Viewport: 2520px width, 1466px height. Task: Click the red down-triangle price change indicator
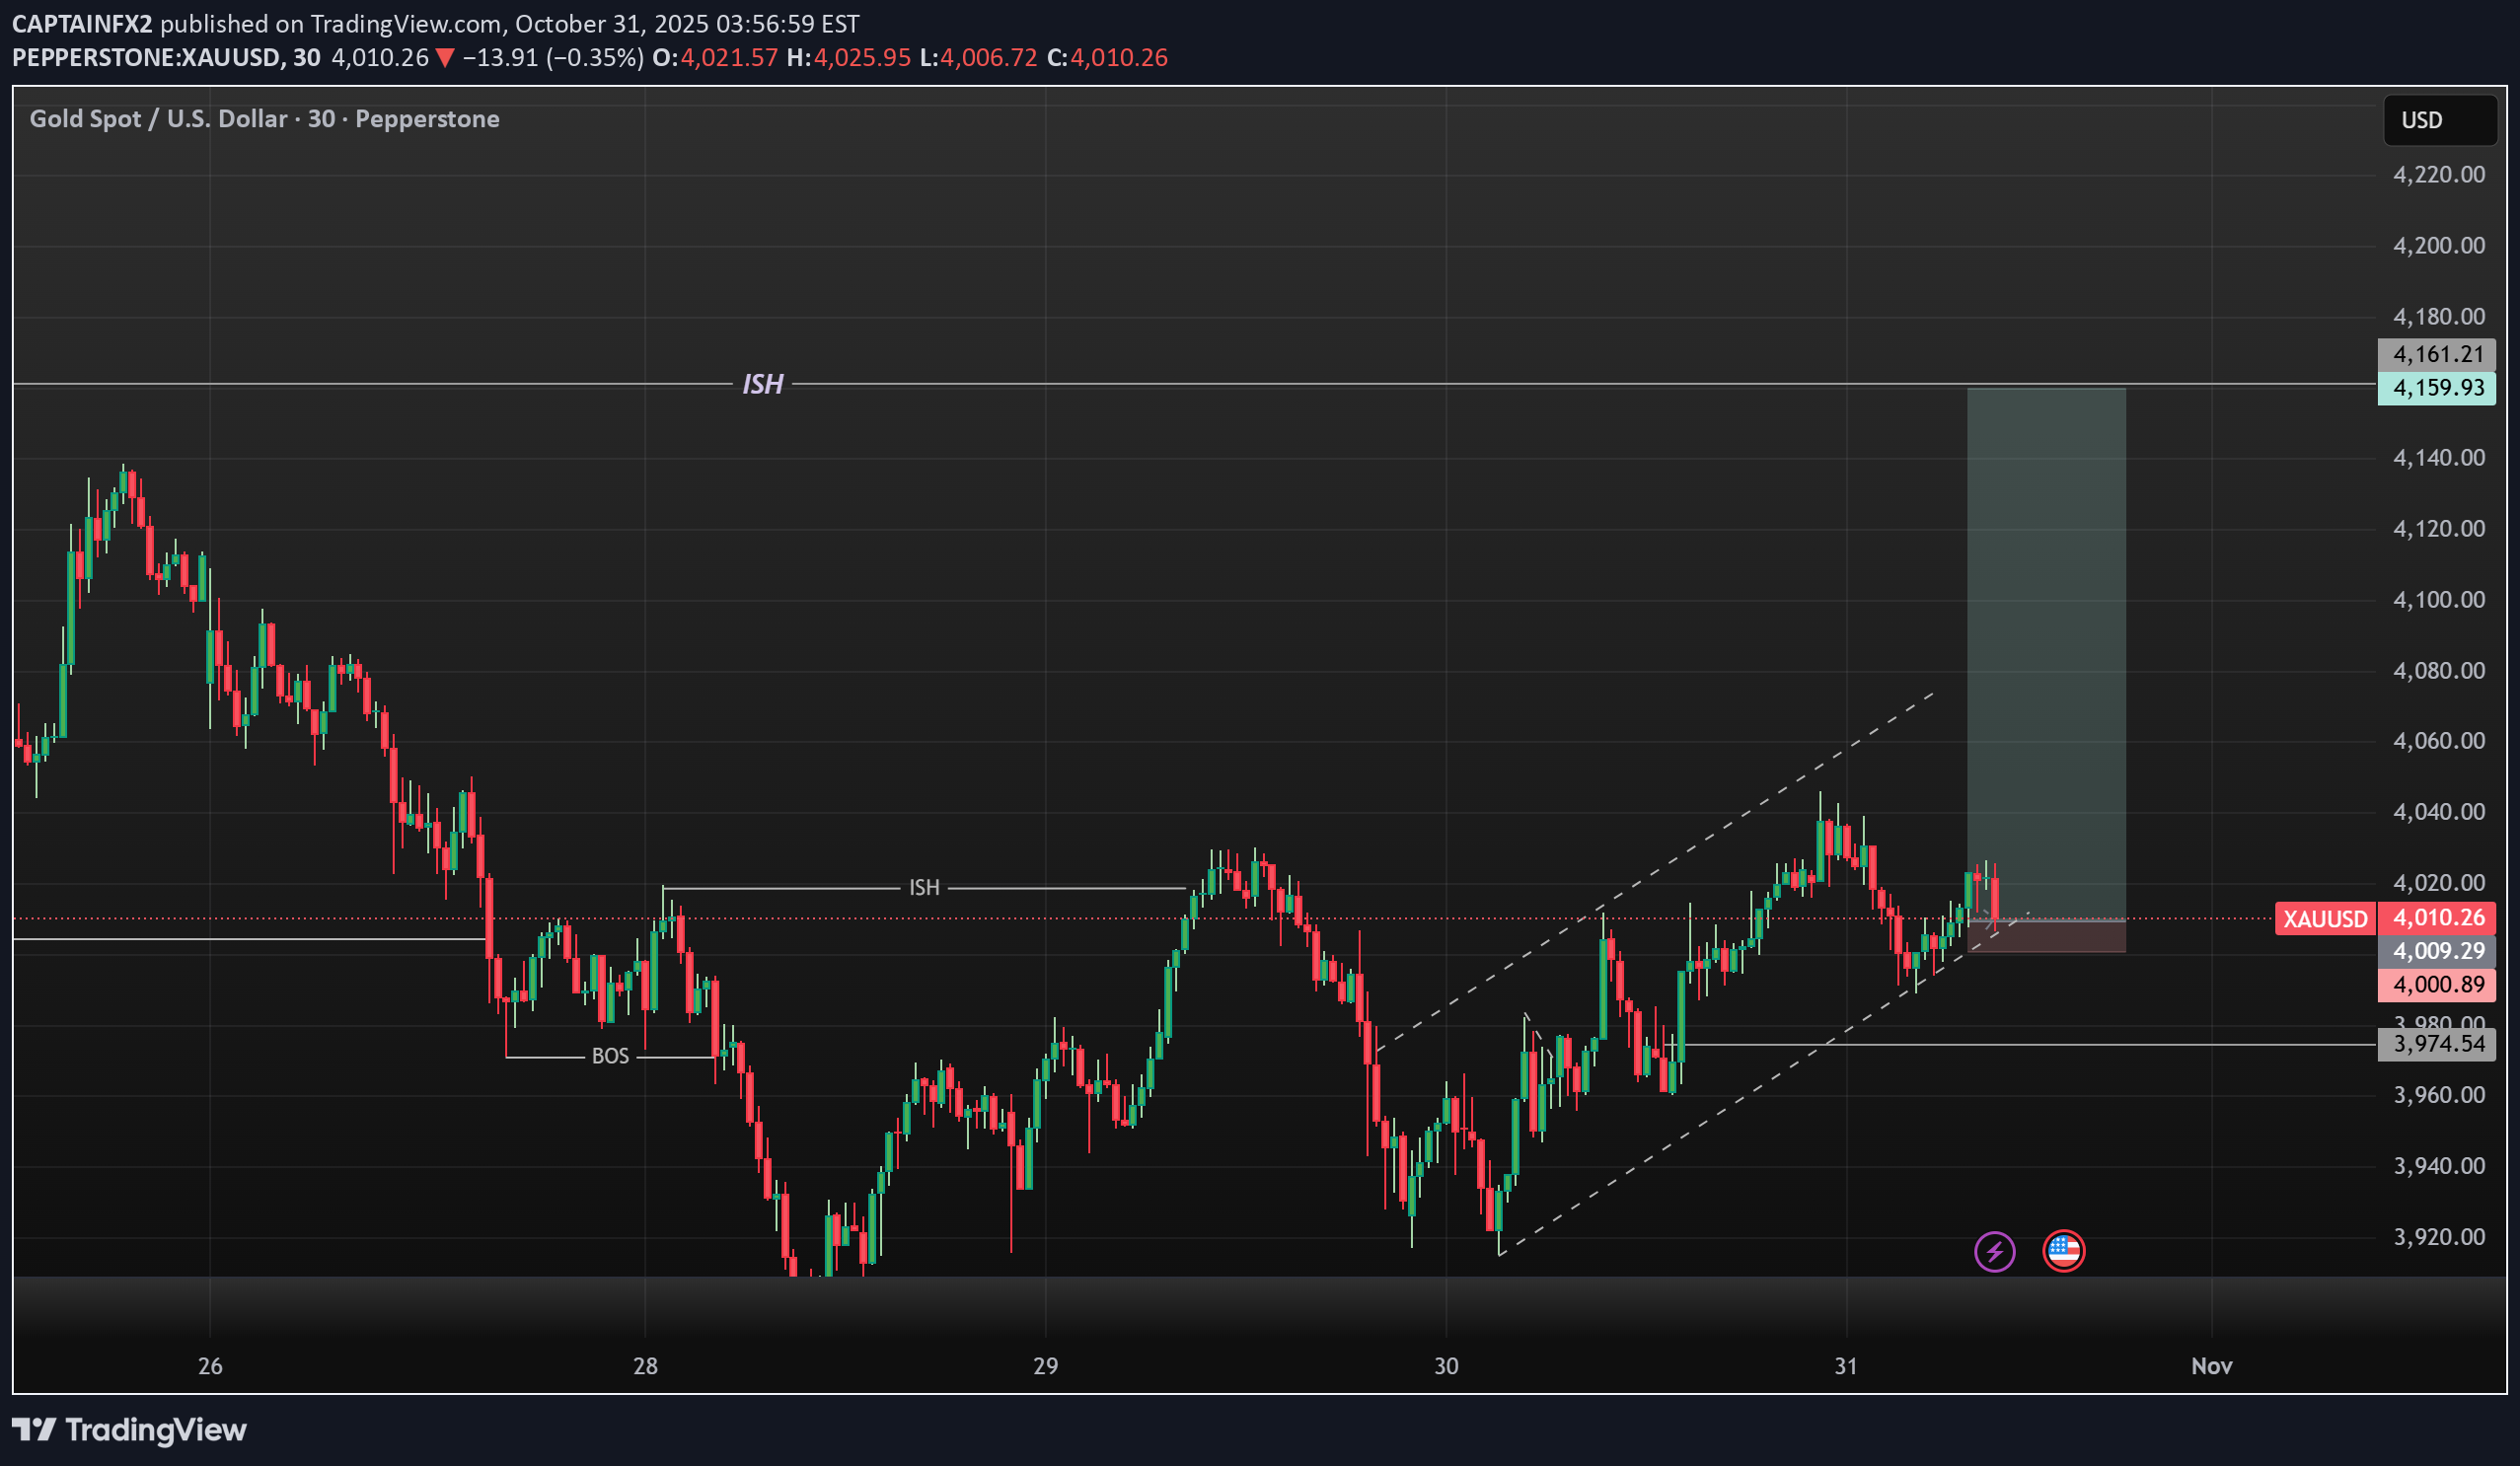445,58
